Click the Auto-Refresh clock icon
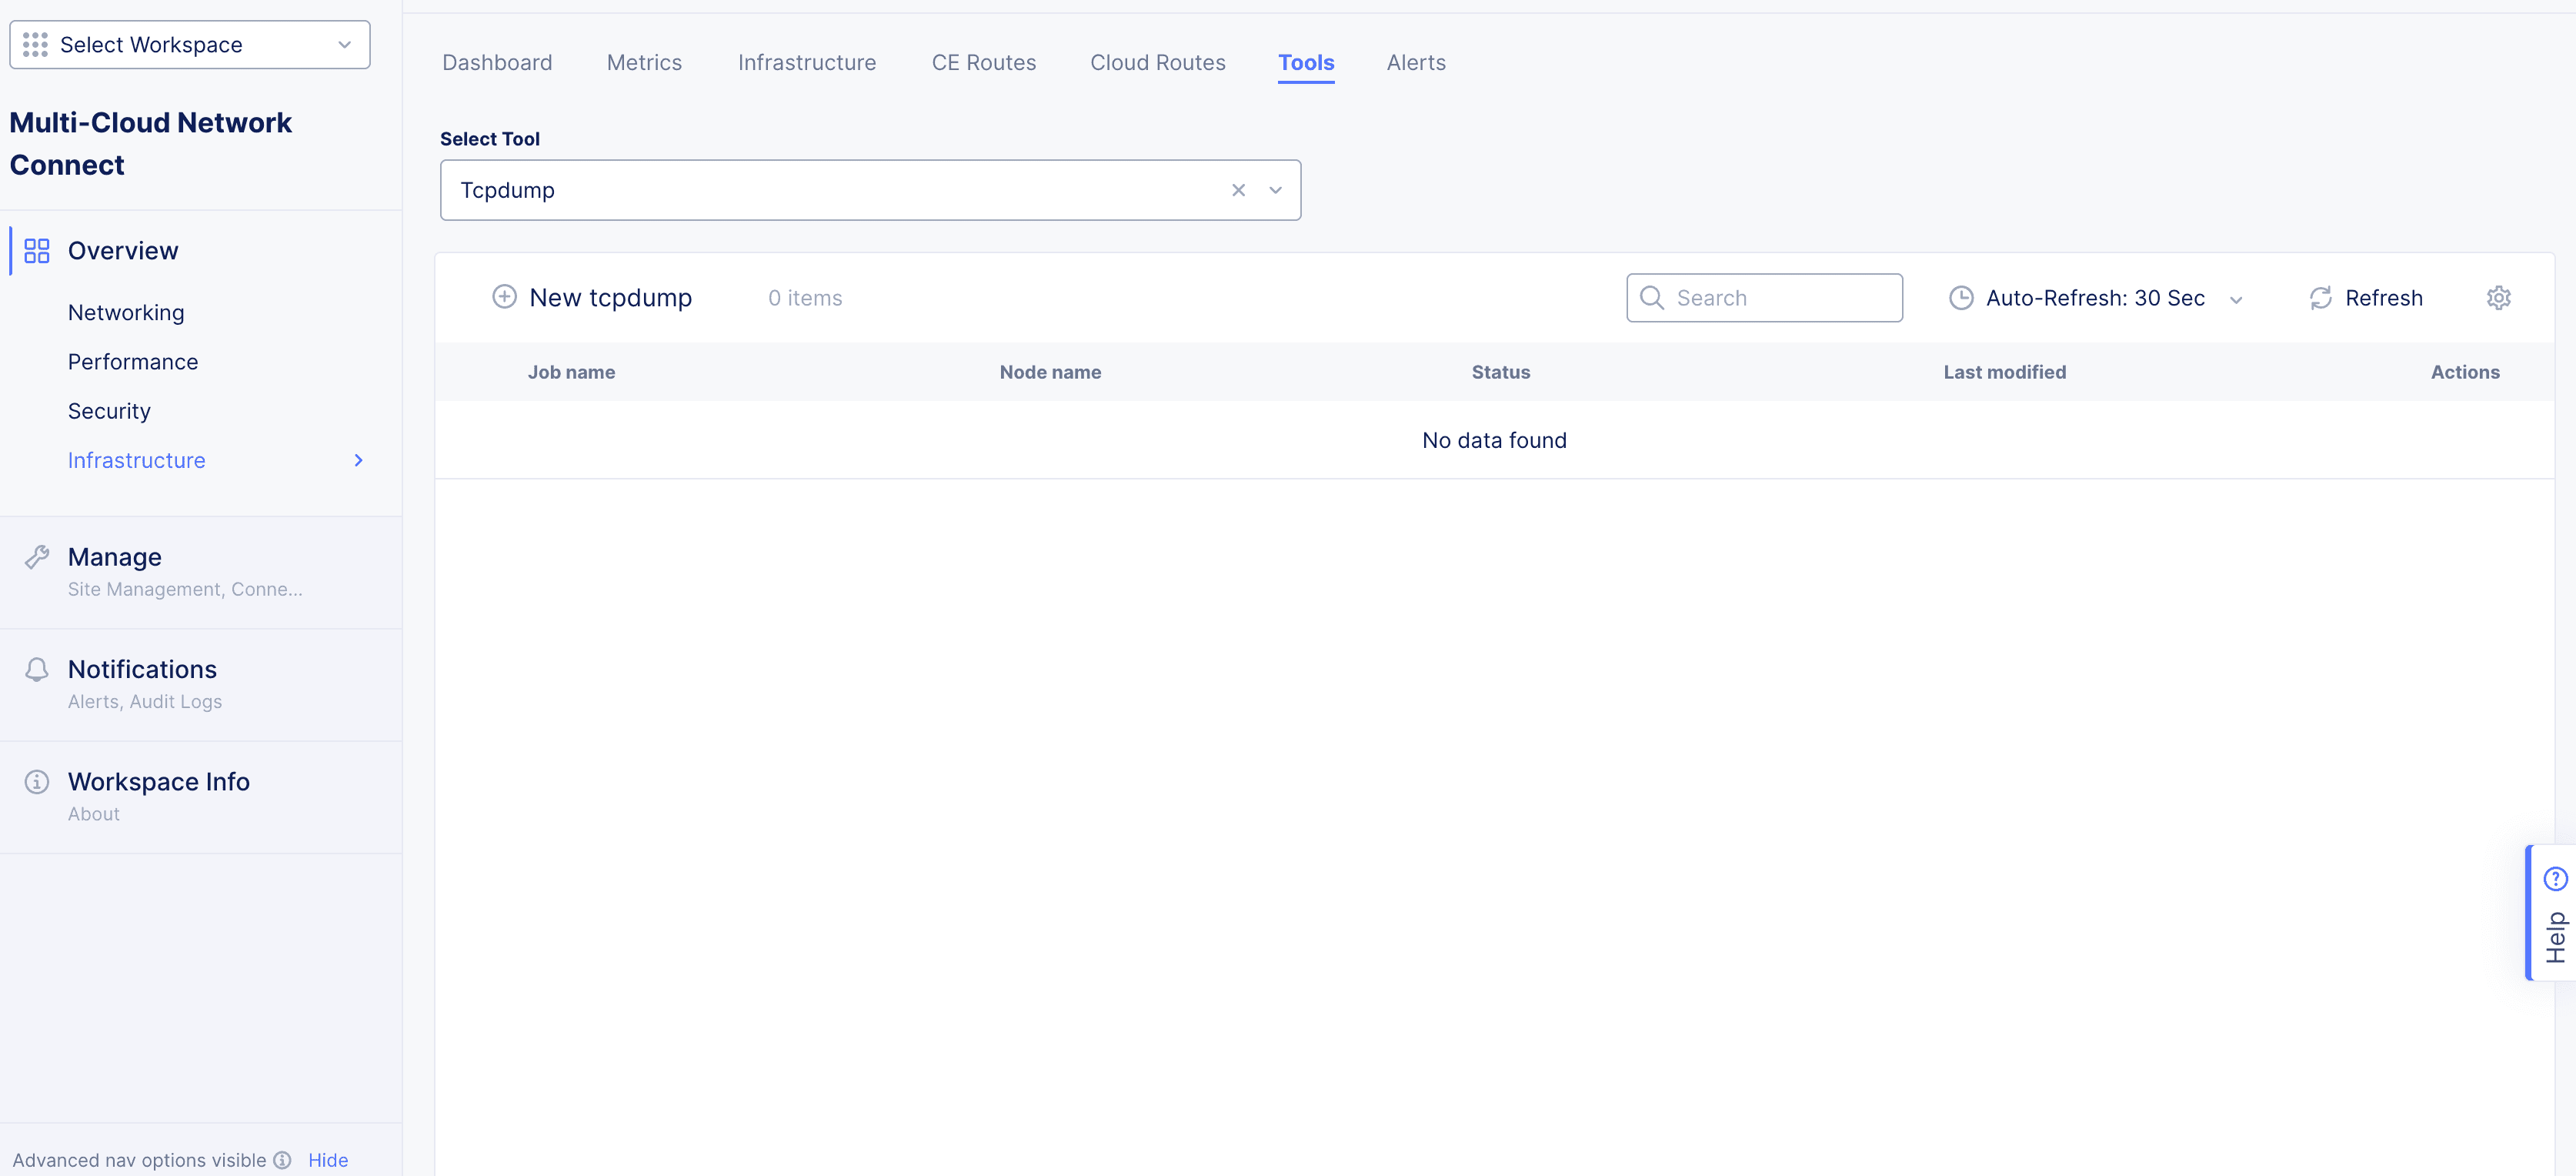The height and width of the screenshot is (1176, 2576). 1961,298
